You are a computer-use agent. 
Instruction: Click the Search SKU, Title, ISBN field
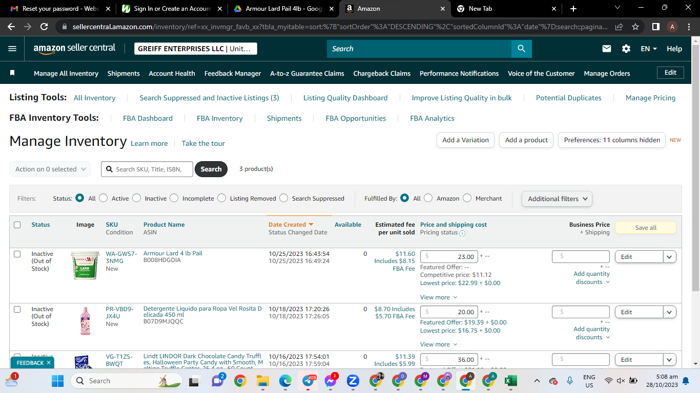[x=147, y=169]
